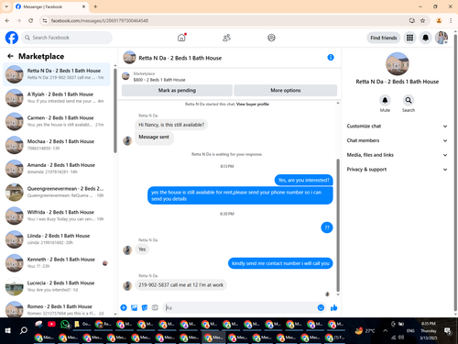Open a new browser tab
The height and width of the screenshot is (344, 458).
pyautogui.click(x=95, y=6)
